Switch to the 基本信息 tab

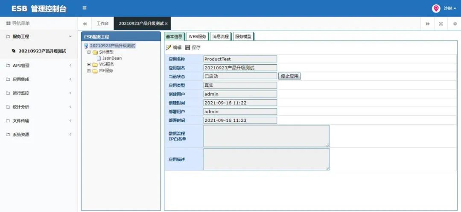174,36
